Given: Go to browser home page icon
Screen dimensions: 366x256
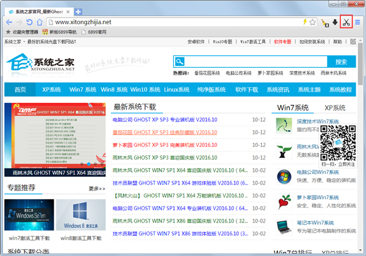Looking at the screenshot, I should 40,22.
